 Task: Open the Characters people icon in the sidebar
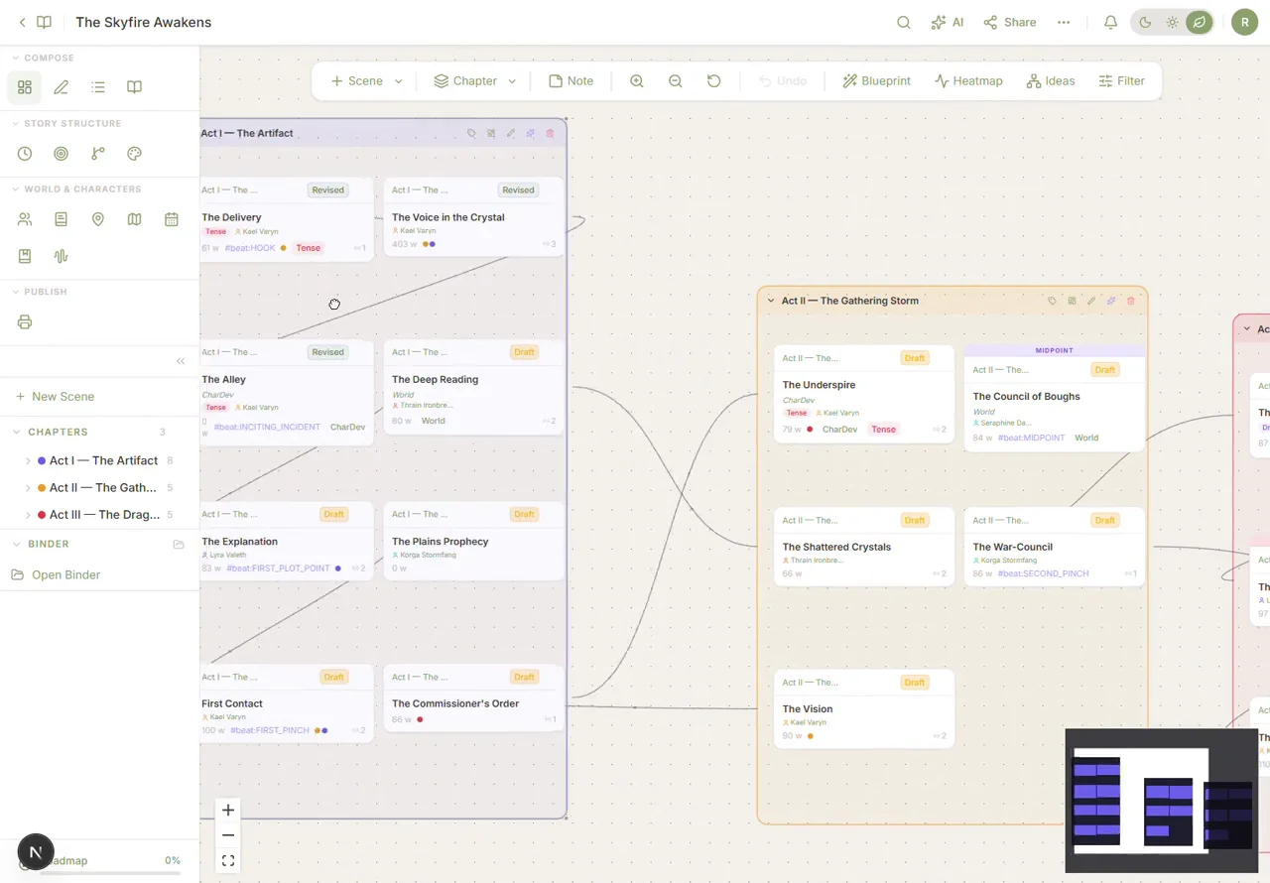(25, 219)
